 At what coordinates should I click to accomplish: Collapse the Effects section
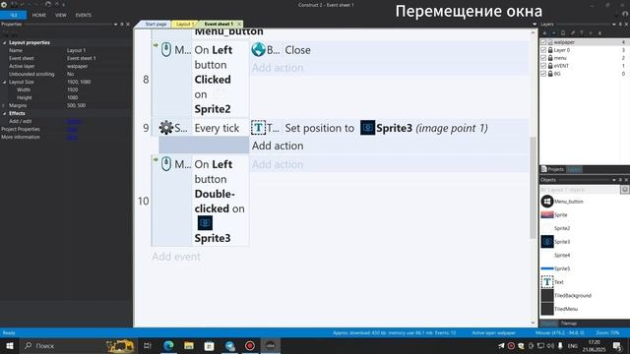[4, 113]
